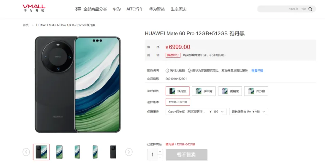Click the 暂不售卖 button

pyautogui.click(x=186, y=155)
